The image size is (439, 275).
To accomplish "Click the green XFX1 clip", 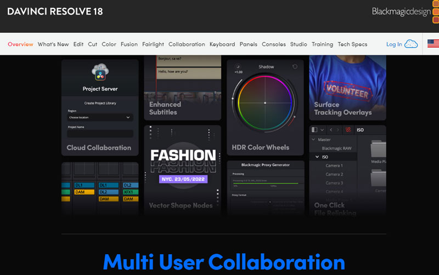I will coord(131,192).
